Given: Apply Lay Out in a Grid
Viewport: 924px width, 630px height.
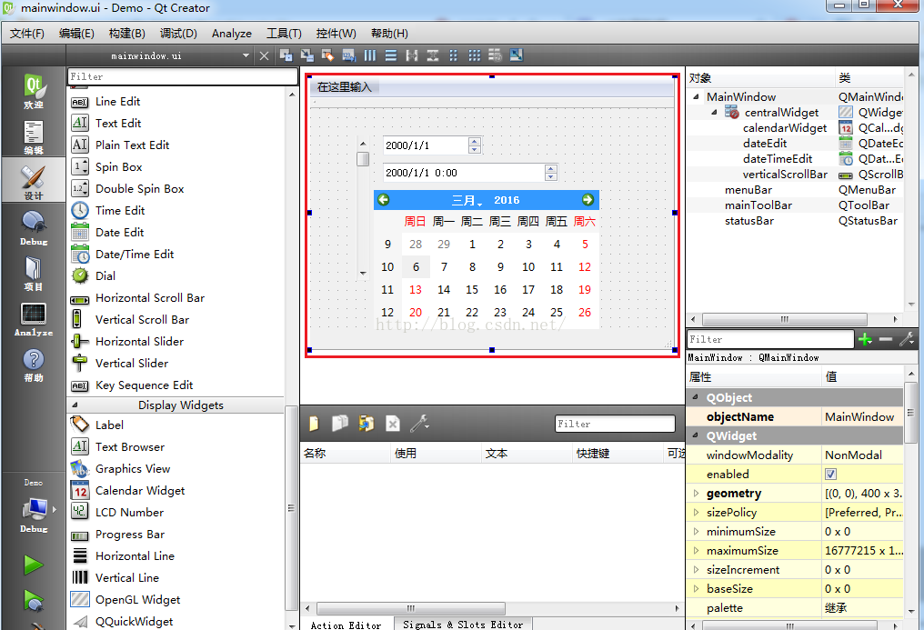Looking at the screenshot, I should coord(475,55).
